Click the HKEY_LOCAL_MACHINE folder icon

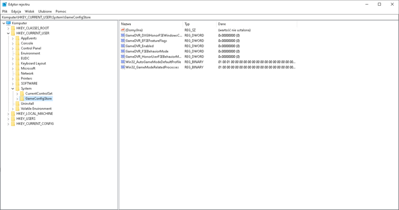13,114
